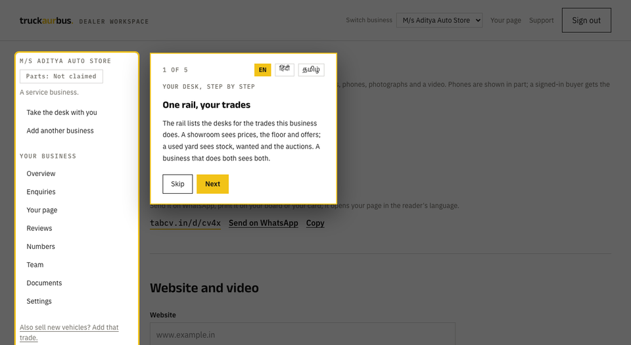This screenshot has height=345, width=631.
Task: Click the 'Website and video' heading
Action: [204, 288]
